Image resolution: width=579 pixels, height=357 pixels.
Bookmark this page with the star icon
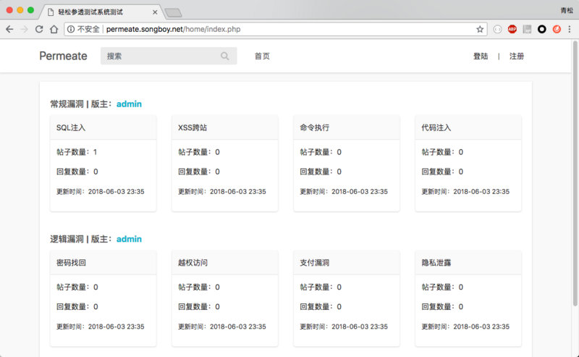[480, 29]
